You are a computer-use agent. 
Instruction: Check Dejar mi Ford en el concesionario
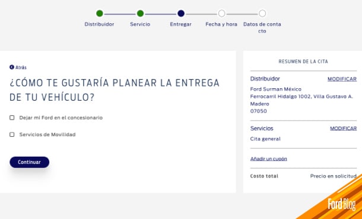12,118
